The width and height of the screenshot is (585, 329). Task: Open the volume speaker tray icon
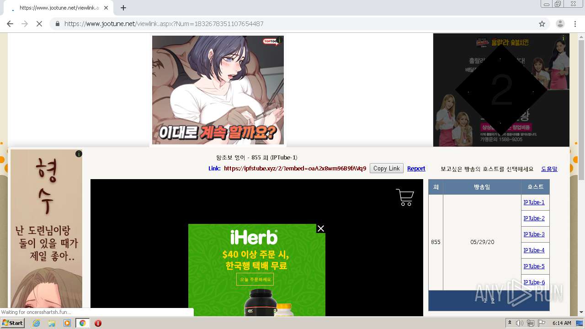point(519,323)
